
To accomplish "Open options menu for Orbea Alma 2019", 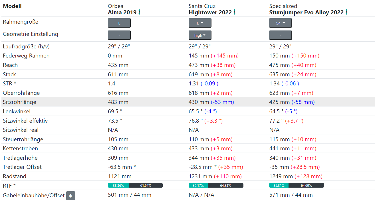I will point(139,12).
